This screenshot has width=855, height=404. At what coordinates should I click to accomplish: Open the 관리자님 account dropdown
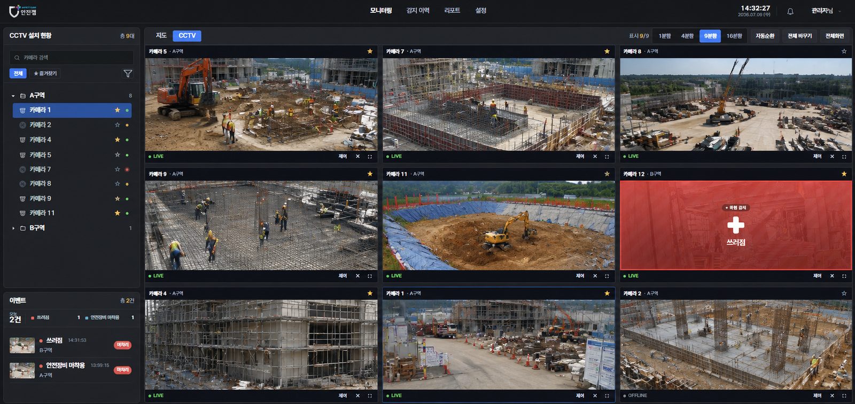click(x=826, y=11)
